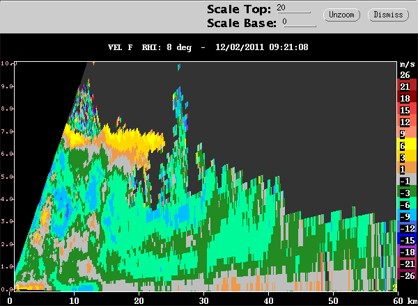Click the m/s units label on legend
The height and width of the screenshot is (306, 418).
[407, 64]
